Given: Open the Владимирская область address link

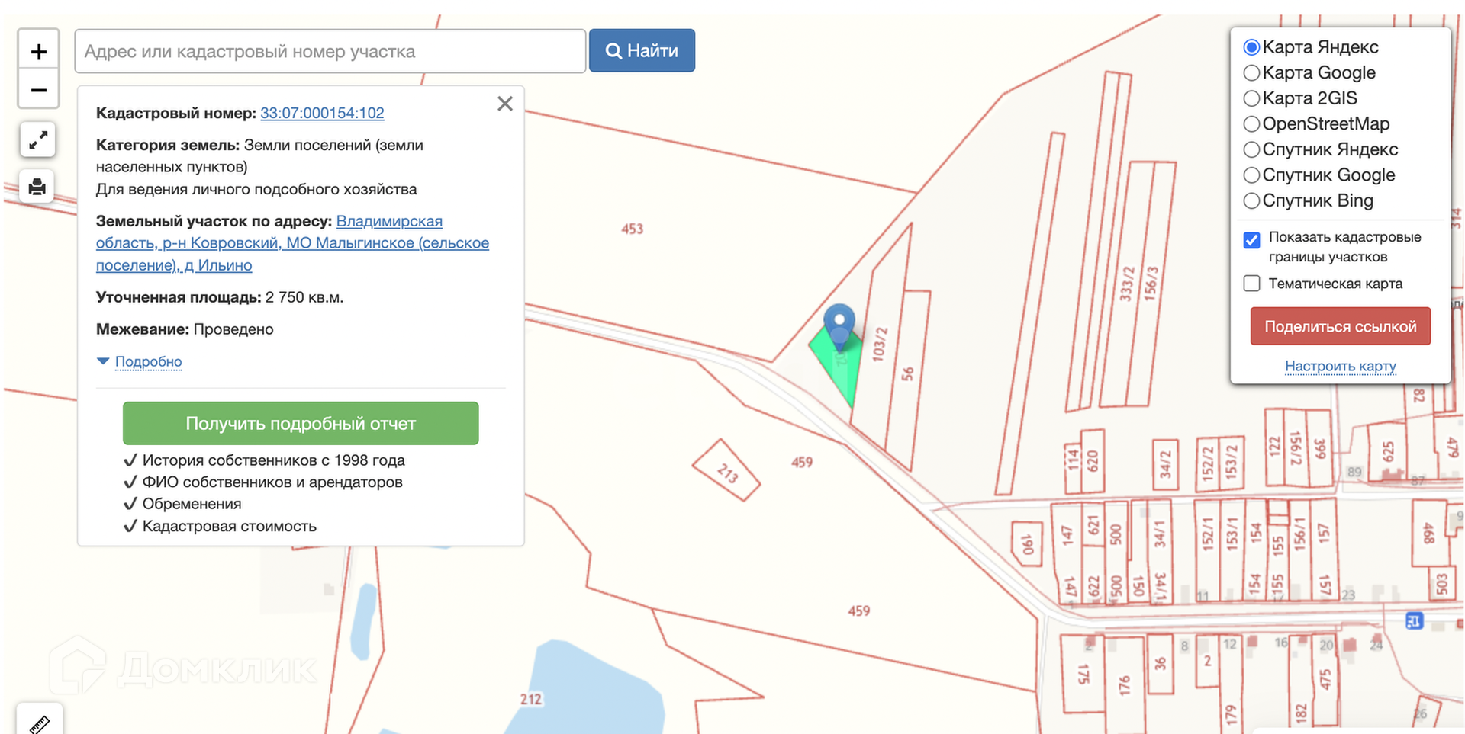Looking at the screenshot, I should (x=293, y=243).
